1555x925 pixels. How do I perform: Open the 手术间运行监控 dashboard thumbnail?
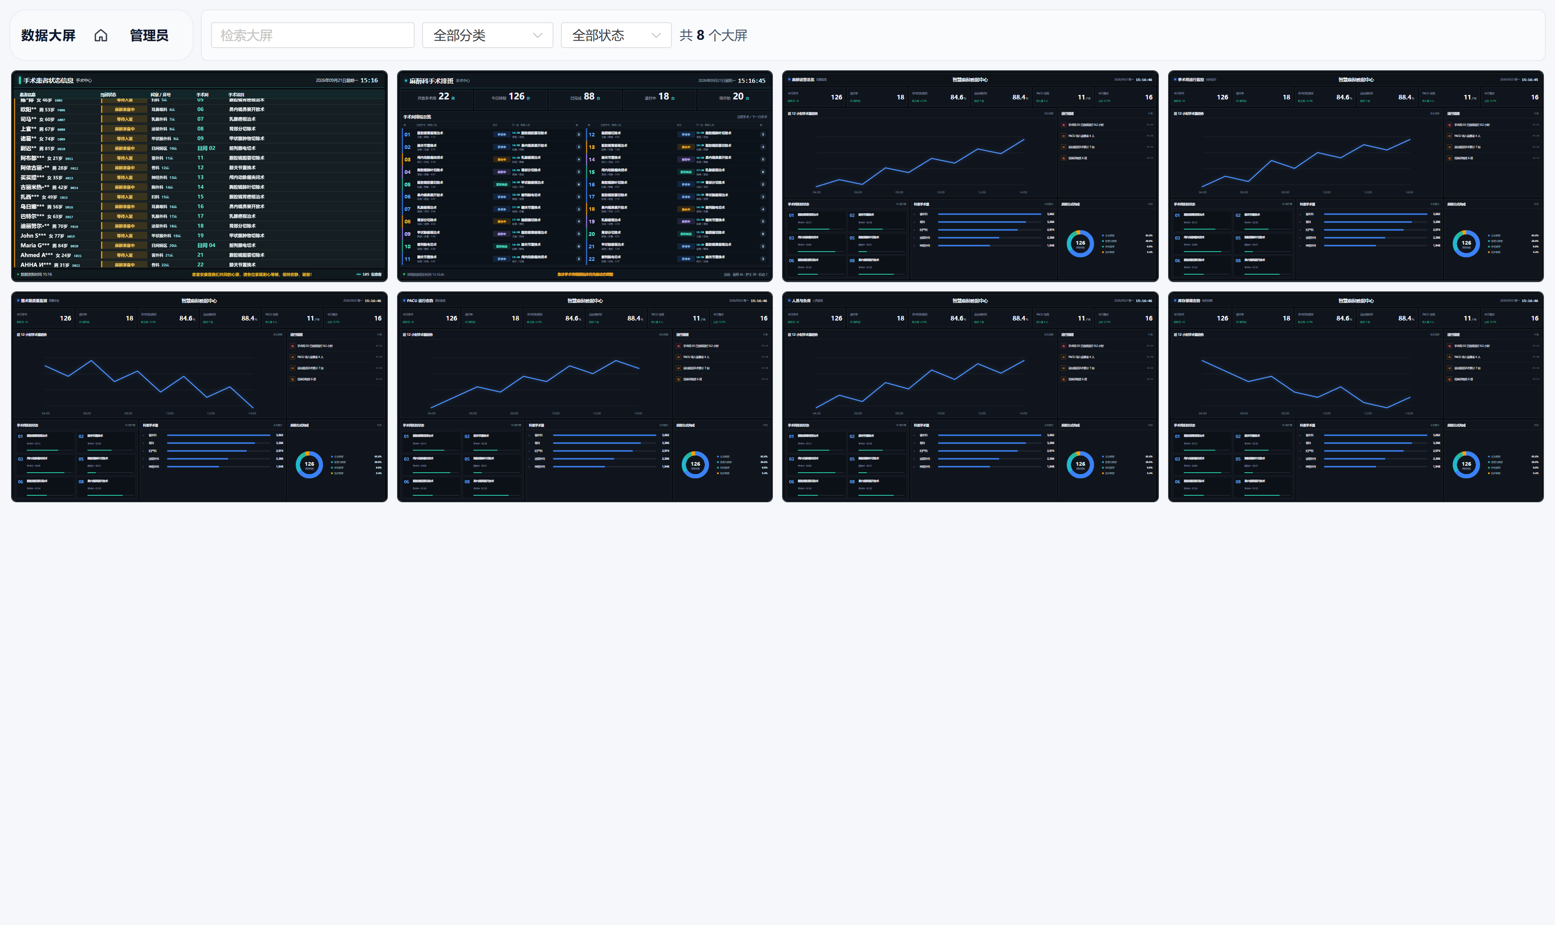[x=1356, y=176]
